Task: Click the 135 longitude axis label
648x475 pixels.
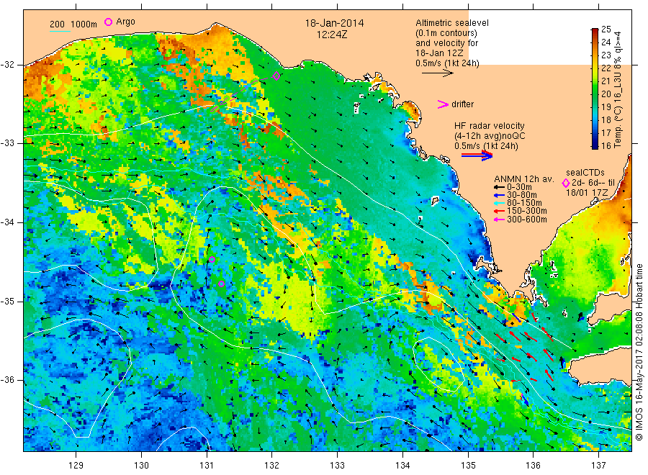Action: pyautogui.click(x=468, y=466)
